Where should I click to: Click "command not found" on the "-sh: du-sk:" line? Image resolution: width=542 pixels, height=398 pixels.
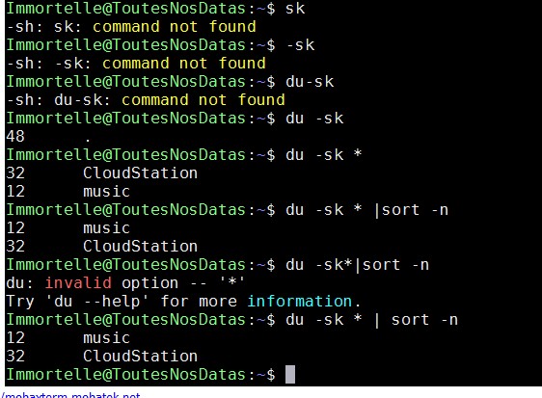click(x=203, y=100)
